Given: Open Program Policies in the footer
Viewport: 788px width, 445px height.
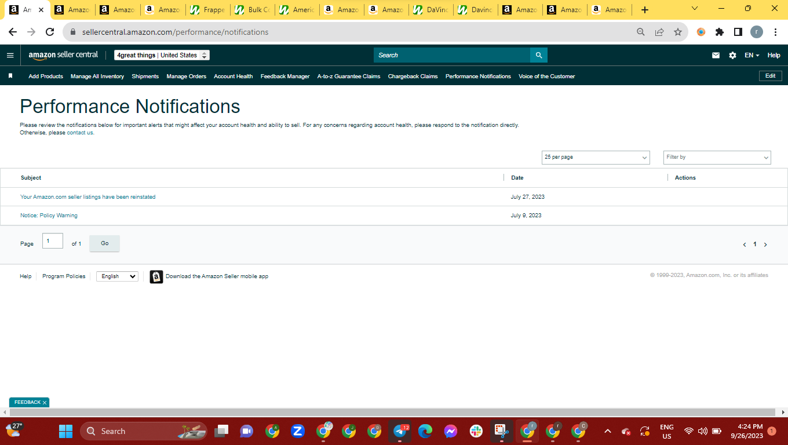Looking at the screenshot, I should 64,276.
